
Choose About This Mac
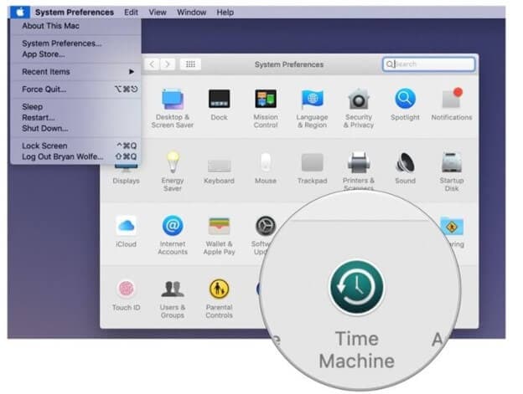pyautogui.click(x=76, y=26)
